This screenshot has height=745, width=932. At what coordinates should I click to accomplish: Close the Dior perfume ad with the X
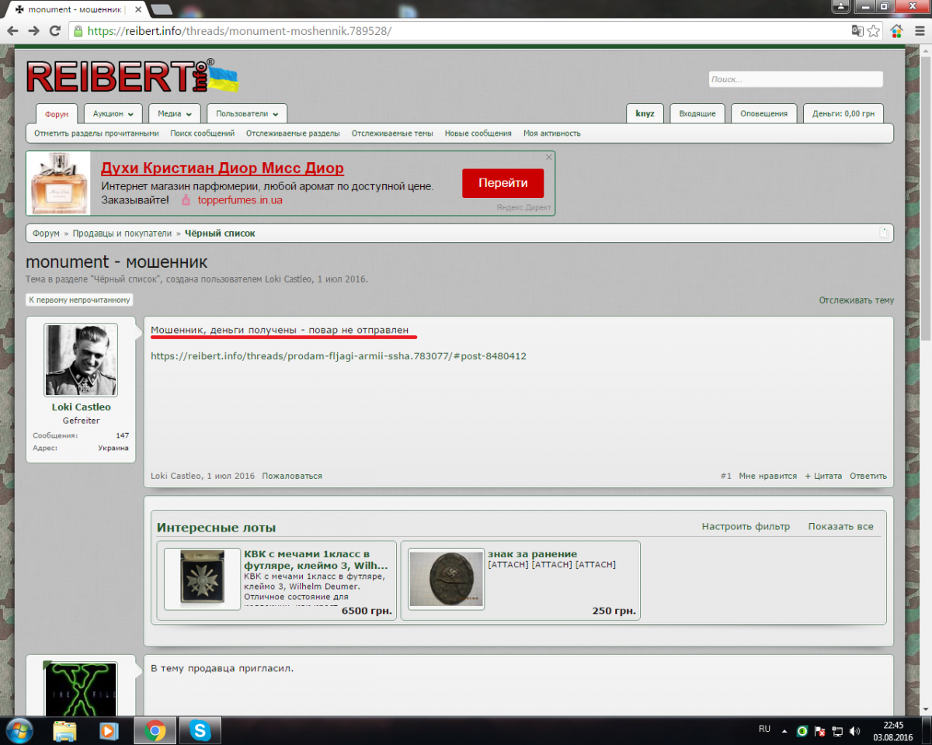click(x=549, y=157)
